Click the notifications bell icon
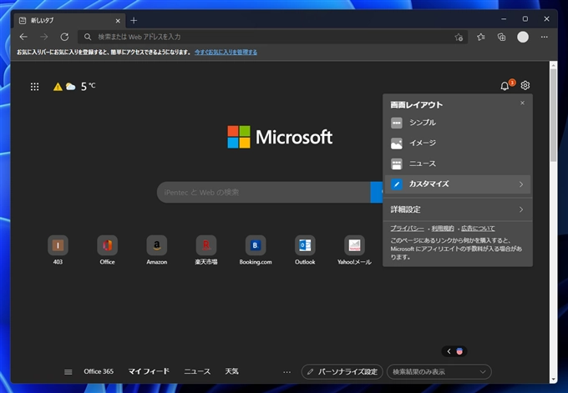Image resolution: width=568 pixels, height=393 pixels. [x=505, y=86]
